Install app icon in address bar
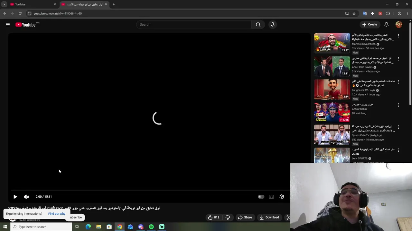This screenshot has height=231, width=412. (x=347, y=13)
